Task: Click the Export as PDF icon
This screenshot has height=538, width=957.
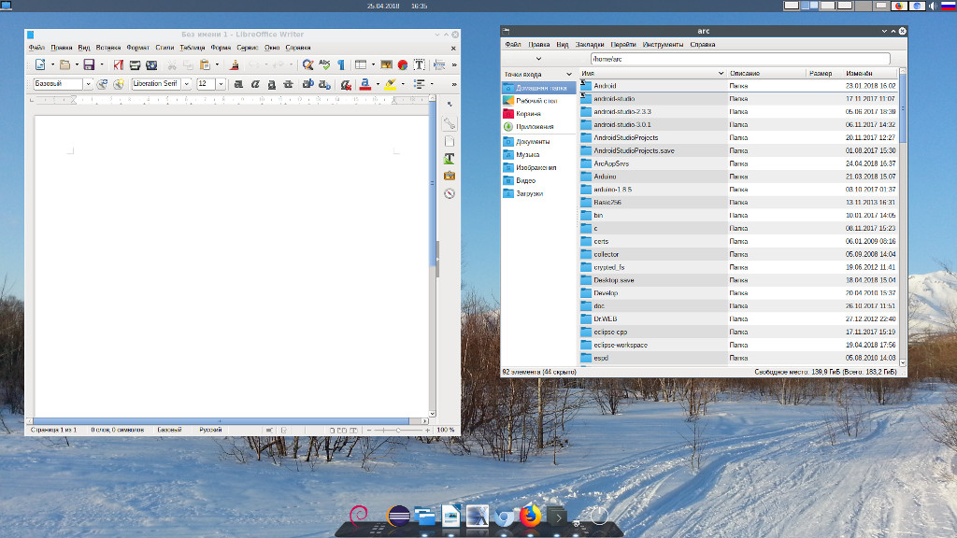Action: click(119, 64)
